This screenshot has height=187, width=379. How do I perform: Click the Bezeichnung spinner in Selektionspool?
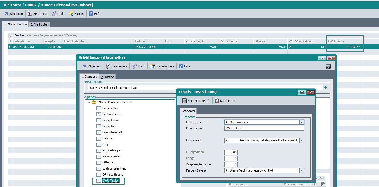pos(325,88)
